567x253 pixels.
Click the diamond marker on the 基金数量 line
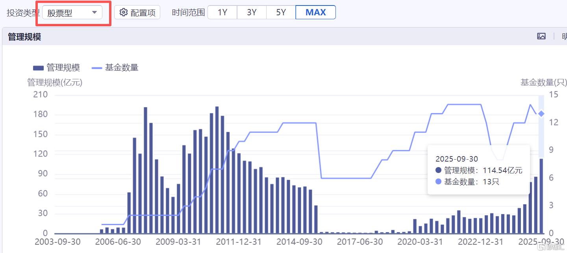[541, 114]
